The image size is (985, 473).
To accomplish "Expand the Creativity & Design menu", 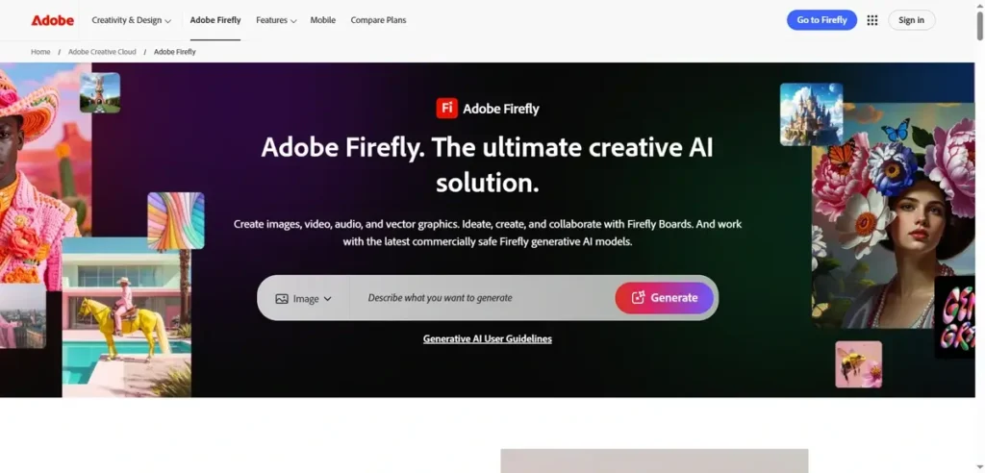I will (131, 20).
